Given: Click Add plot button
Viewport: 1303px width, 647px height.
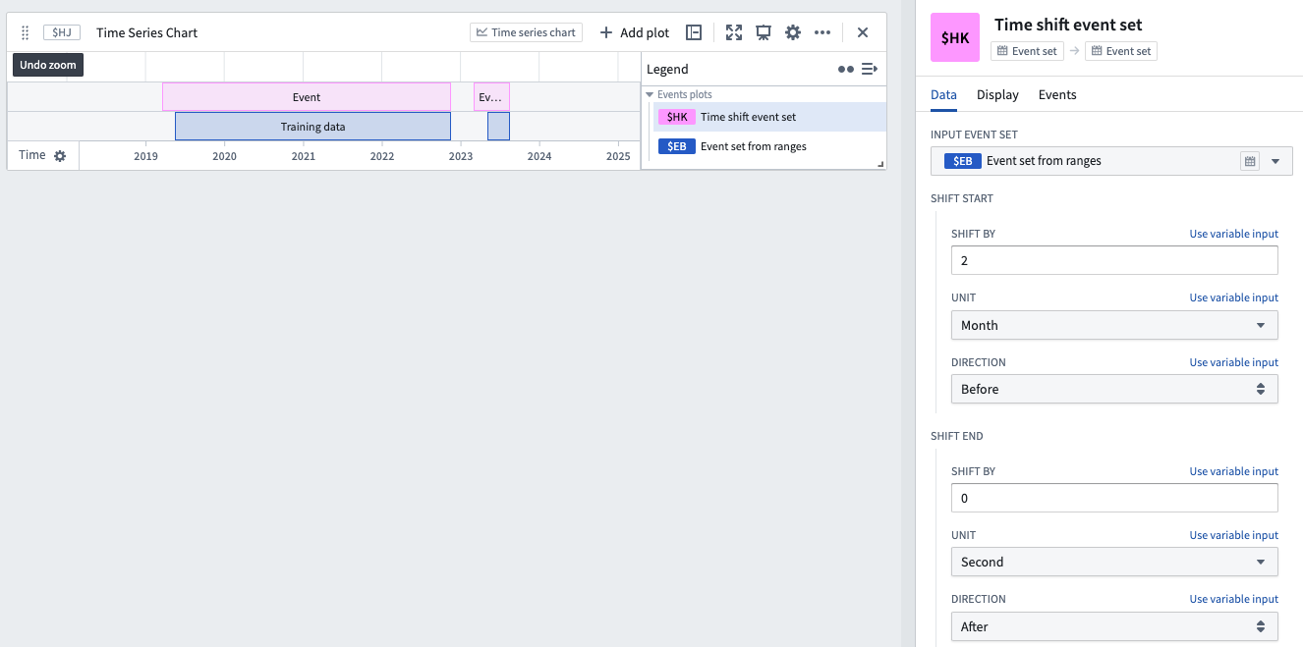Looking at the screenshot, I should click(x=635, y=32).
